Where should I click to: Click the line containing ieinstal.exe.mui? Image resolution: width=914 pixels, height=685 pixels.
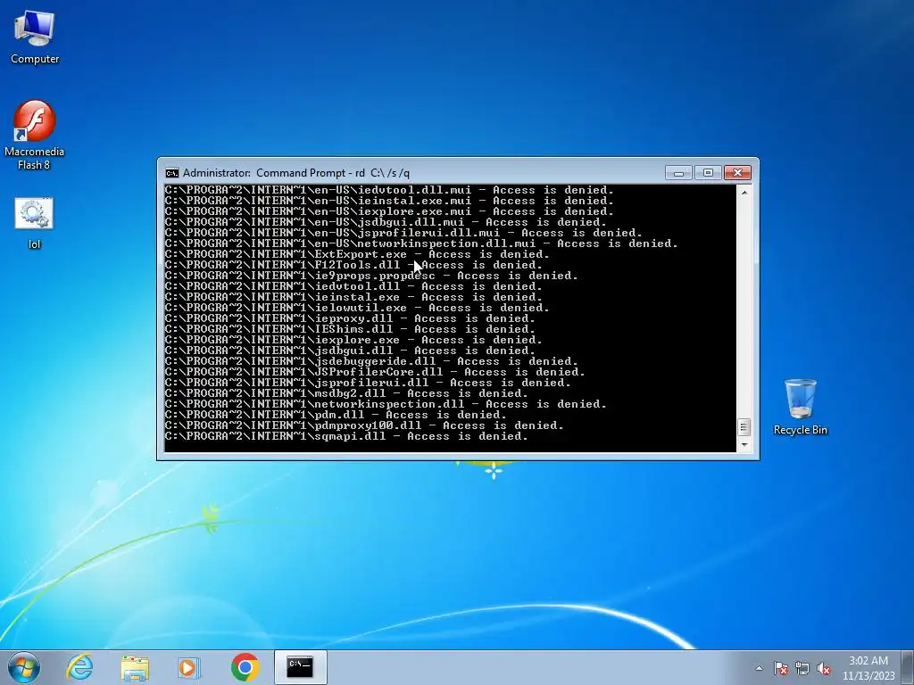tap(389, 201)
